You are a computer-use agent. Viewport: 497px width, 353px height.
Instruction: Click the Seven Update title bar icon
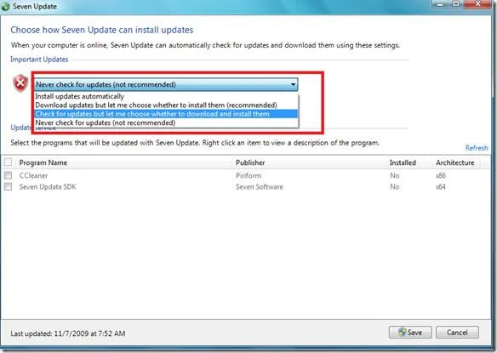[x=5, y=7]
